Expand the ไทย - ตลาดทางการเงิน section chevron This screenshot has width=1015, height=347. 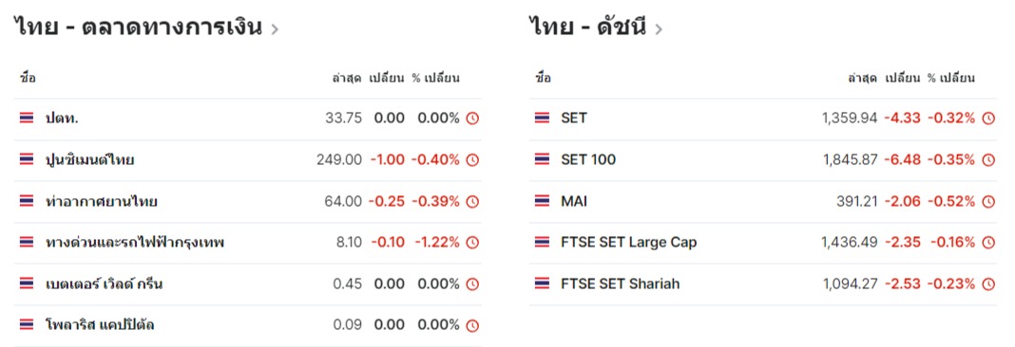[275, 29]
